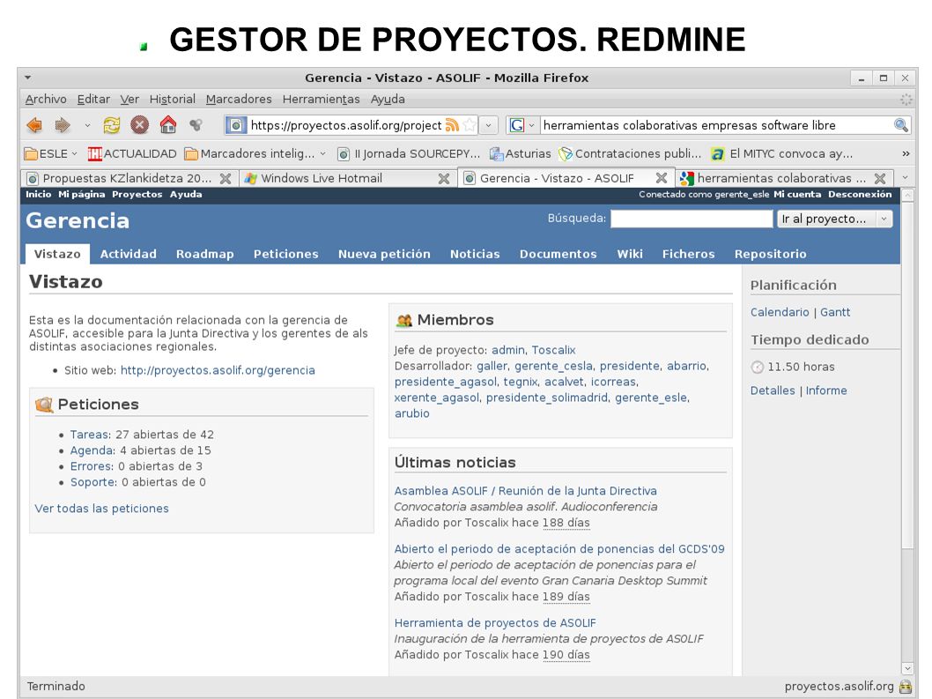The image size is (932, 699).
Task: Open El MITYC convoca bookmark
Action: (782, 153)
